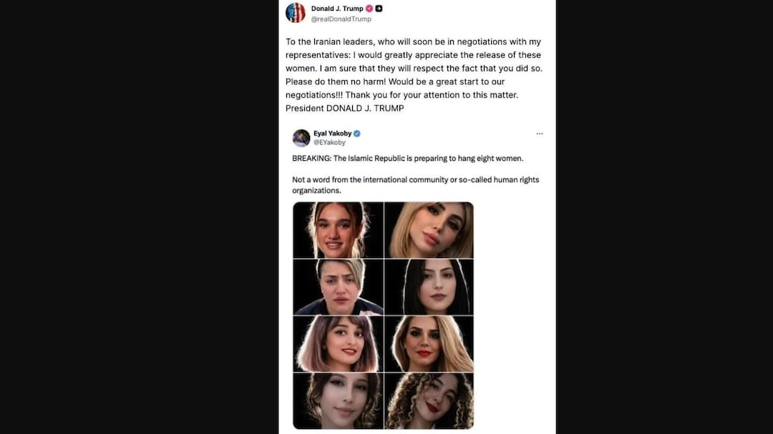Click the blonde woman's photo in the top-right
Viewport: 773px width, 434px height.
(428, 230)
